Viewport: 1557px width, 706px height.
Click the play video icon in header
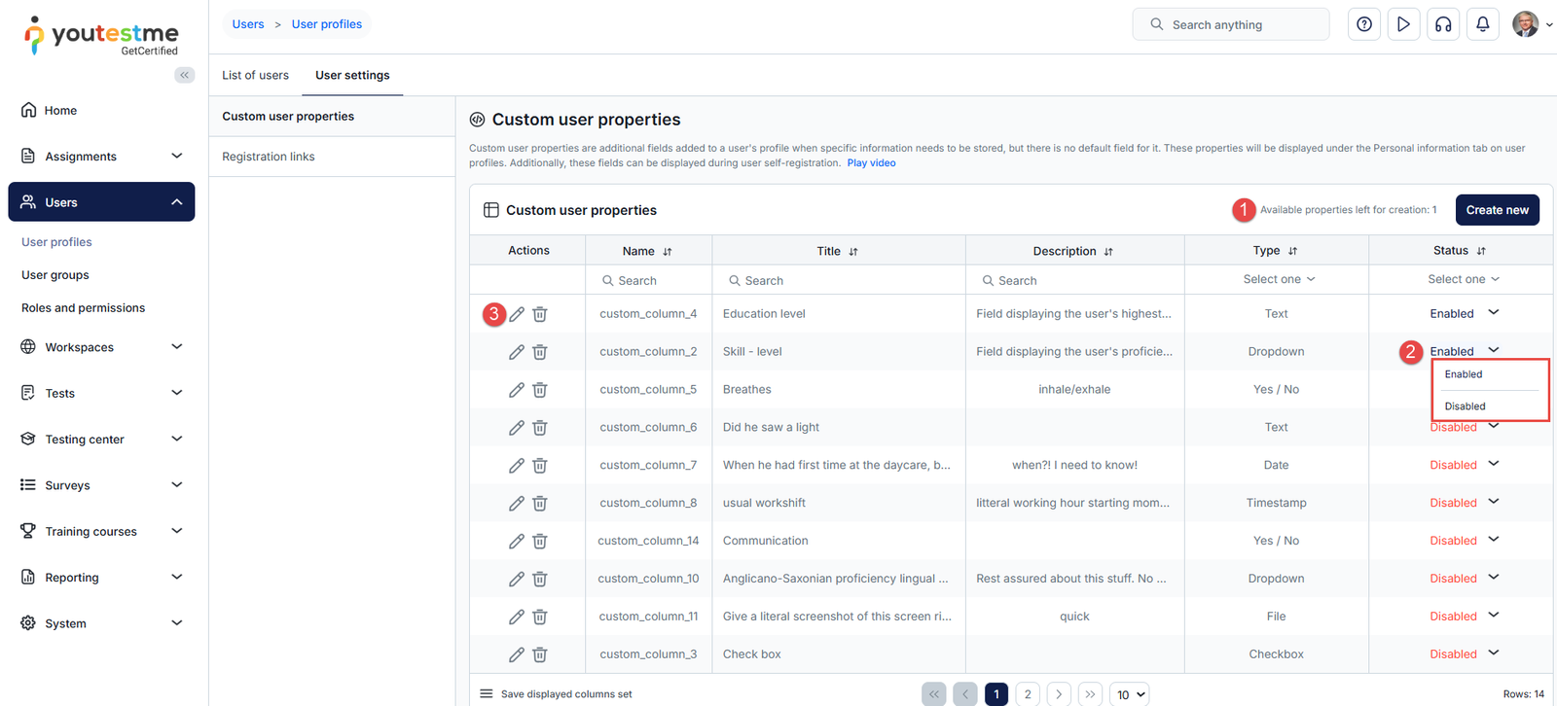pyautogui.click(x=1403, y=24)
